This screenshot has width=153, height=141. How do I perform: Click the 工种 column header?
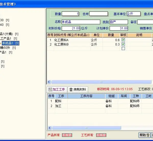[136, 96]
